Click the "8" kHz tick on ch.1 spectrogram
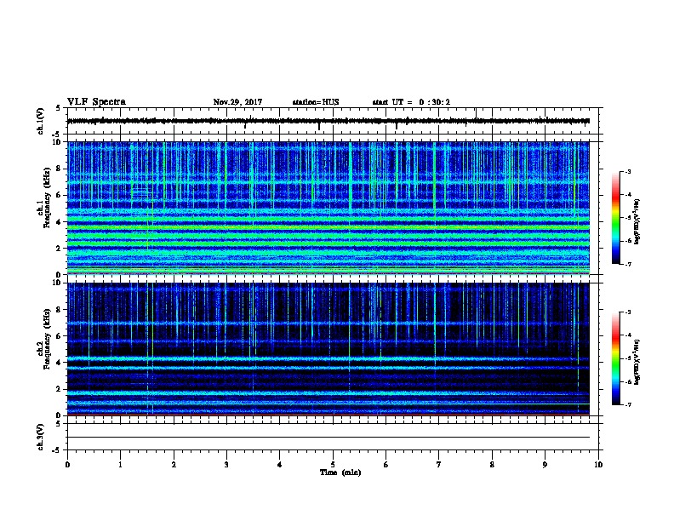Image resolution: width=674 pixels, height=521 pixels. [x=59, y=169]
